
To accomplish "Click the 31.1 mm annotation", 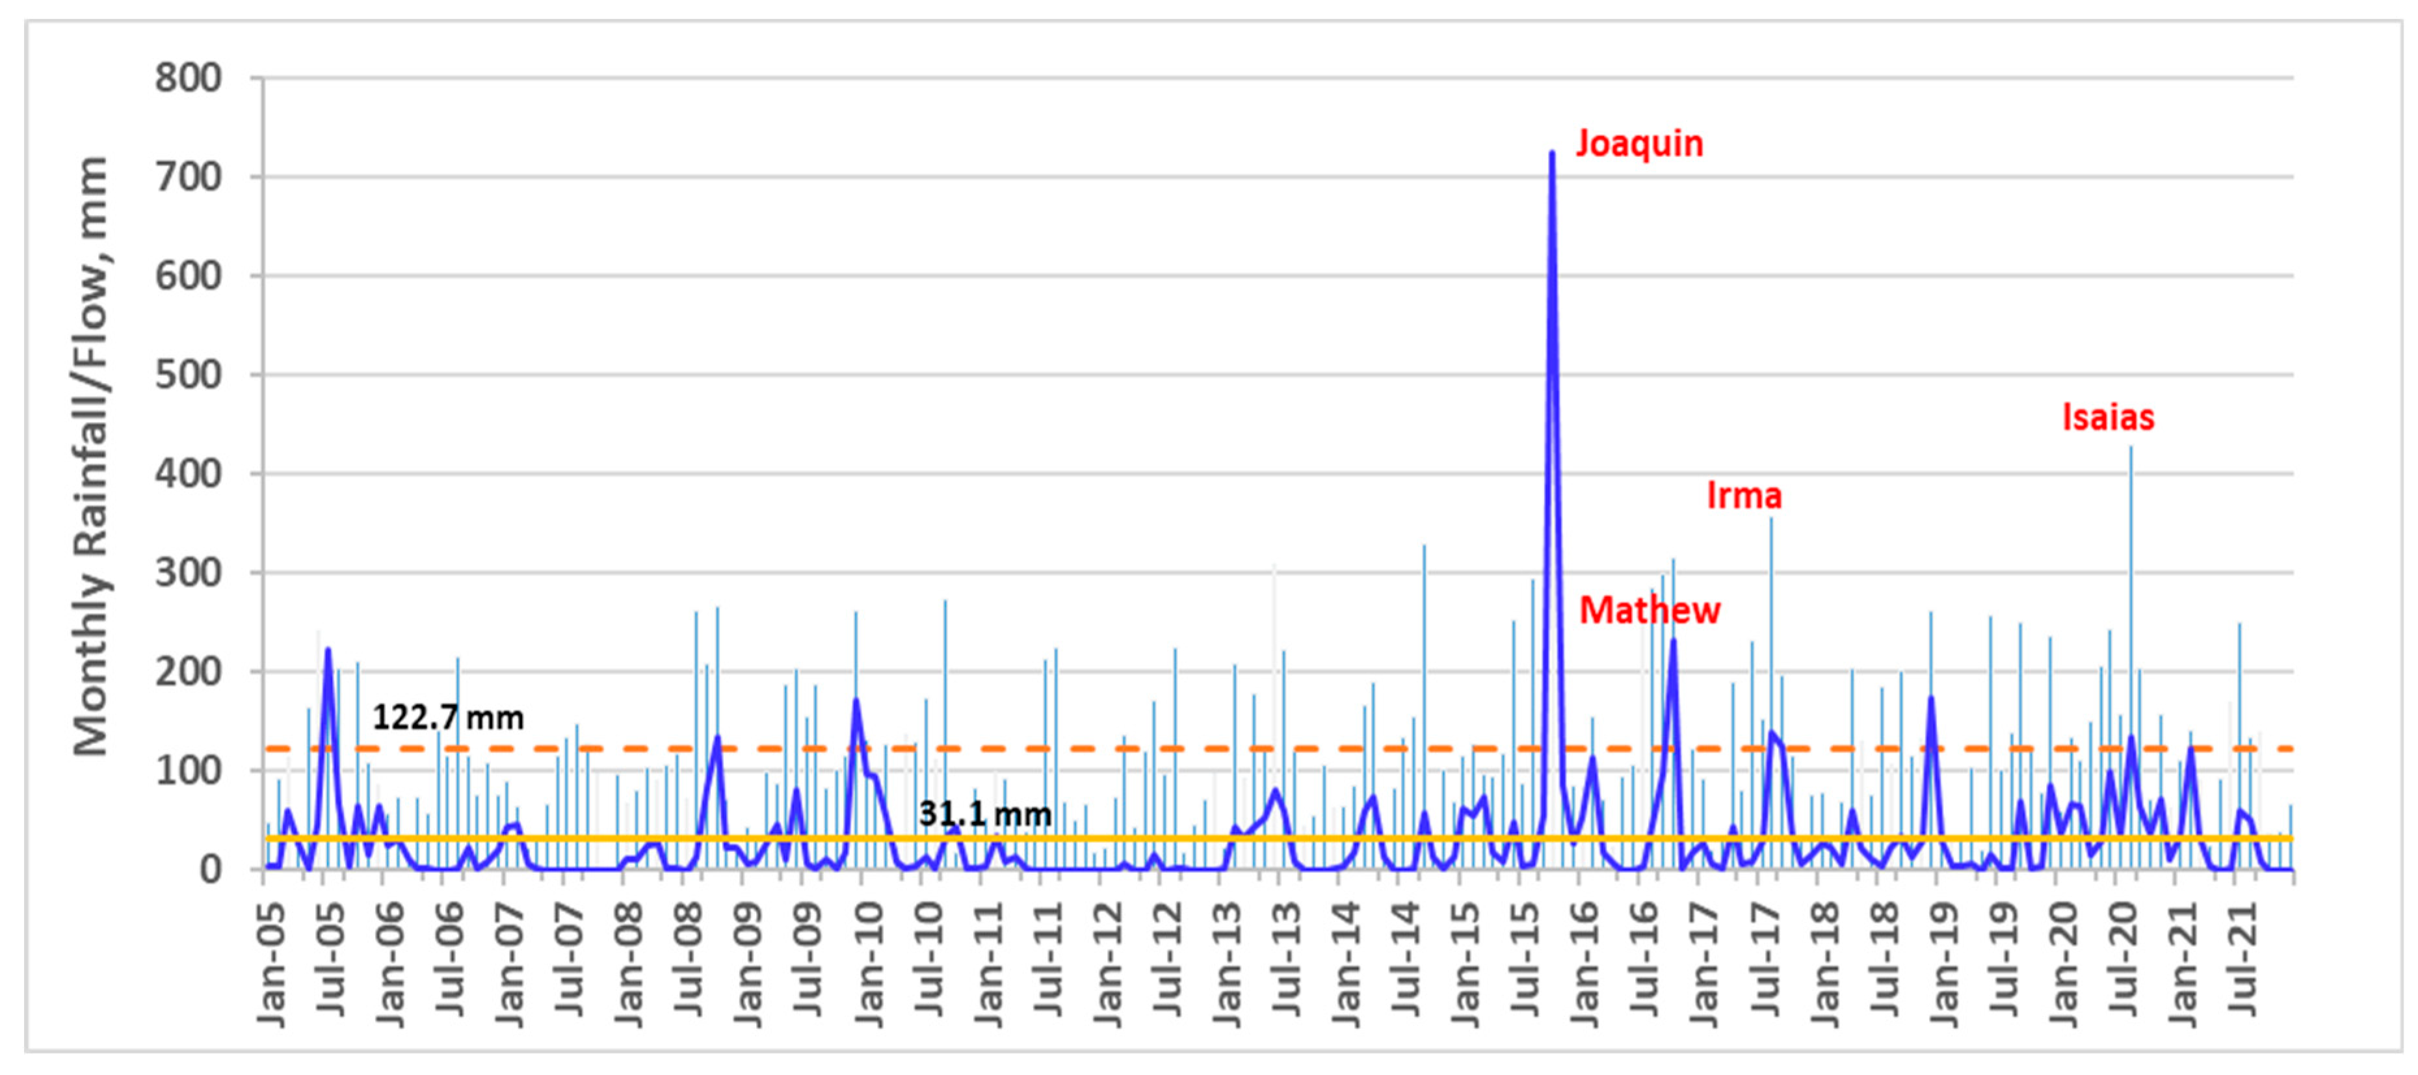I will click(x=984, y=813).
